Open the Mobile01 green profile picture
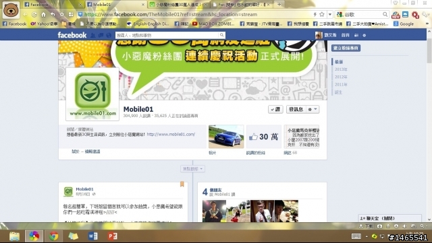The width and height of the screenshot is (432, 243). point(92,94)
